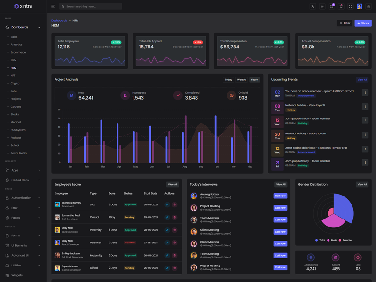
Task: Toggle light/dark theme with sun icon
Action: point(322,7)
